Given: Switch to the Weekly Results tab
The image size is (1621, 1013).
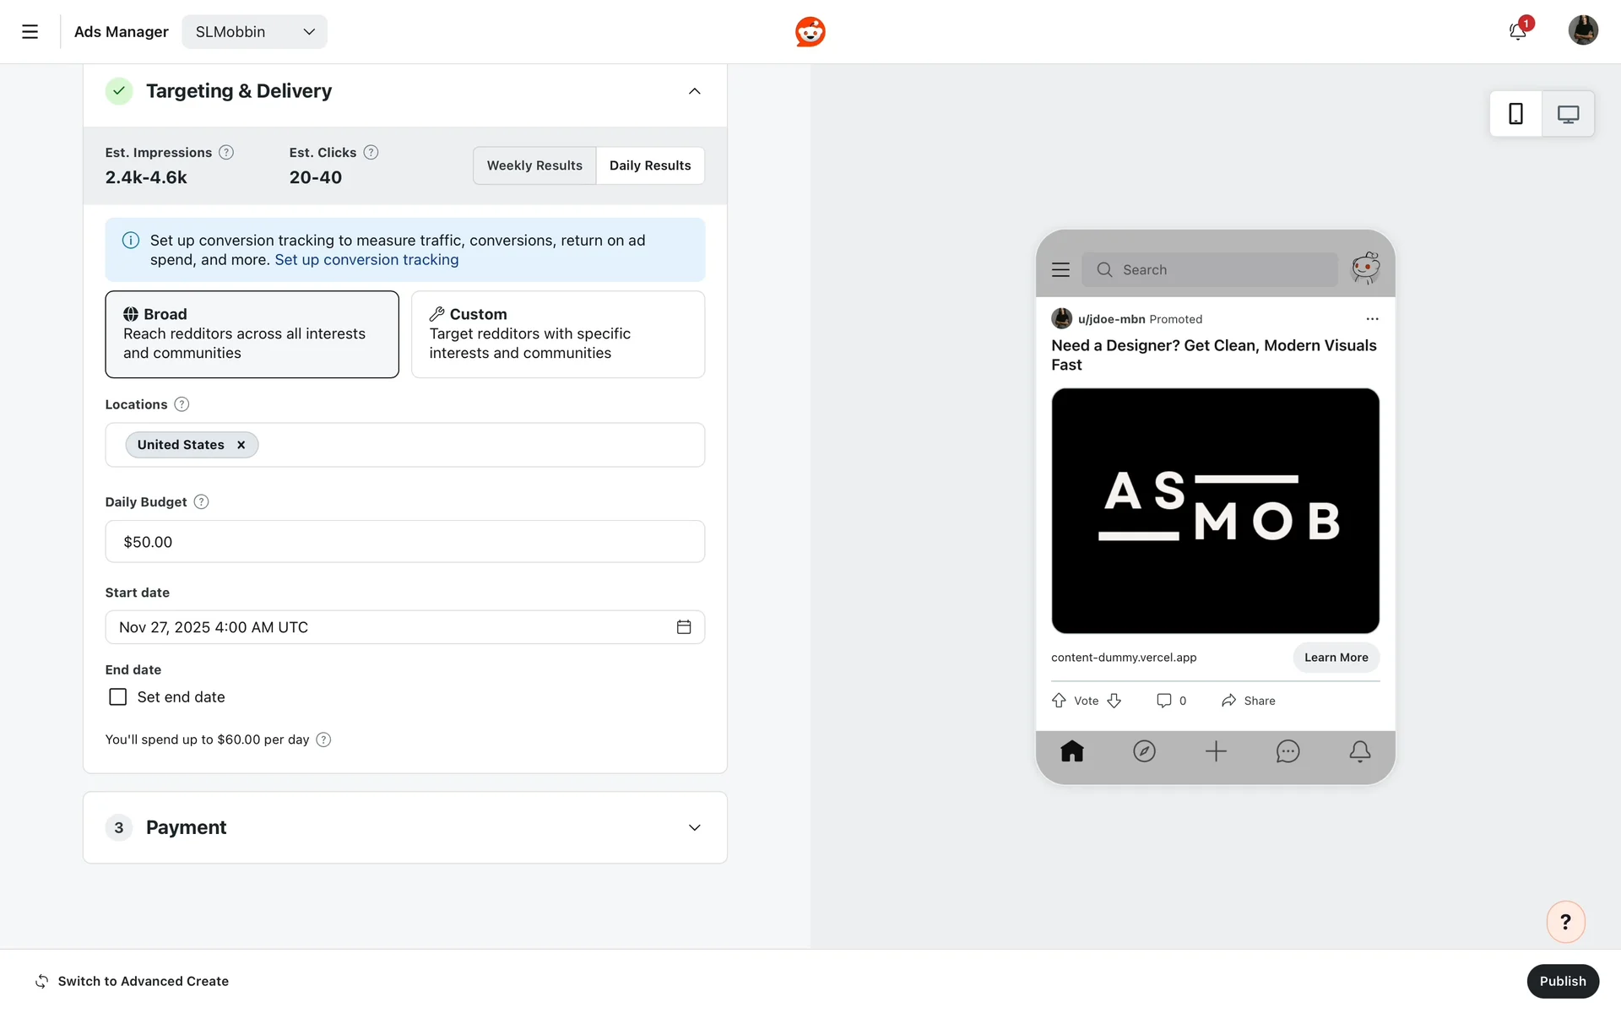Looking at the screenshot, I should [534, 165].
